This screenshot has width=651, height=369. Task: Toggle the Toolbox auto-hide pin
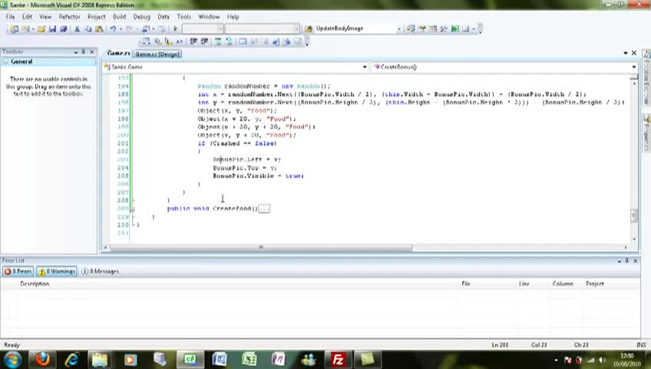pos(84,52)
